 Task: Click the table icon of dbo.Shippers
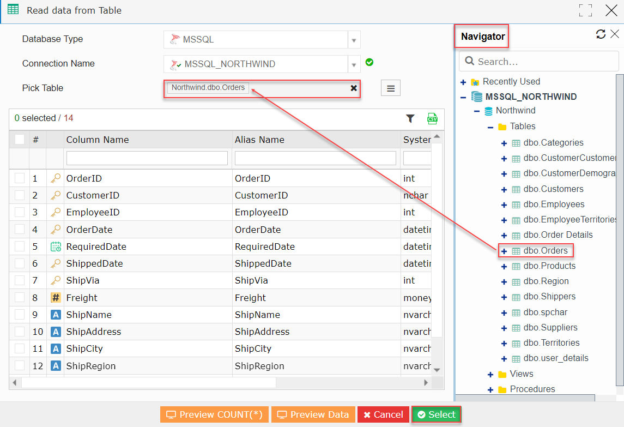click(516, 297)
